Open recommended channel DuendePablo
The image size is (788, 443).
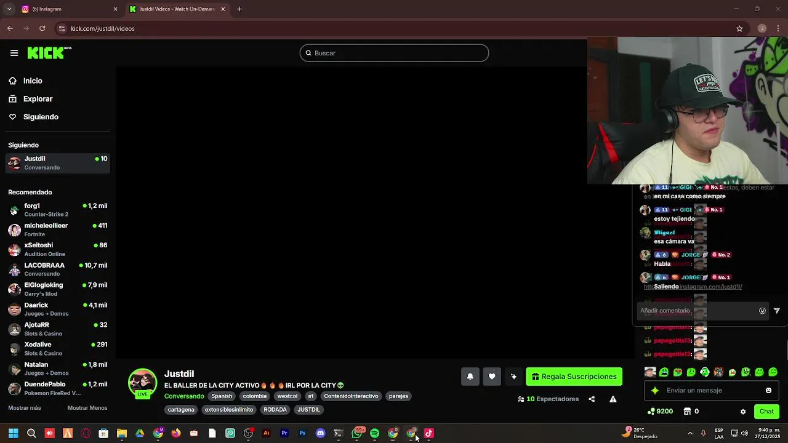pyautogui.click(x=57, y=388)
